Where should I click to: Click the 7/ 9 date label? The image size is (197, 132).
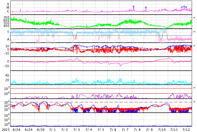pyautogui.click(x=149, y=130)
